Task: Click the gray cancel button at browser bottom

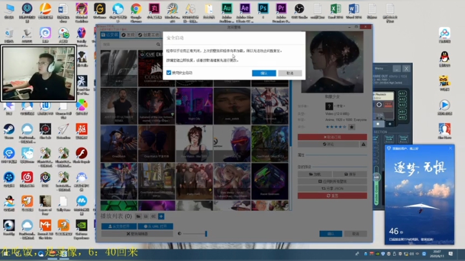Action: [x=355, y=234]
